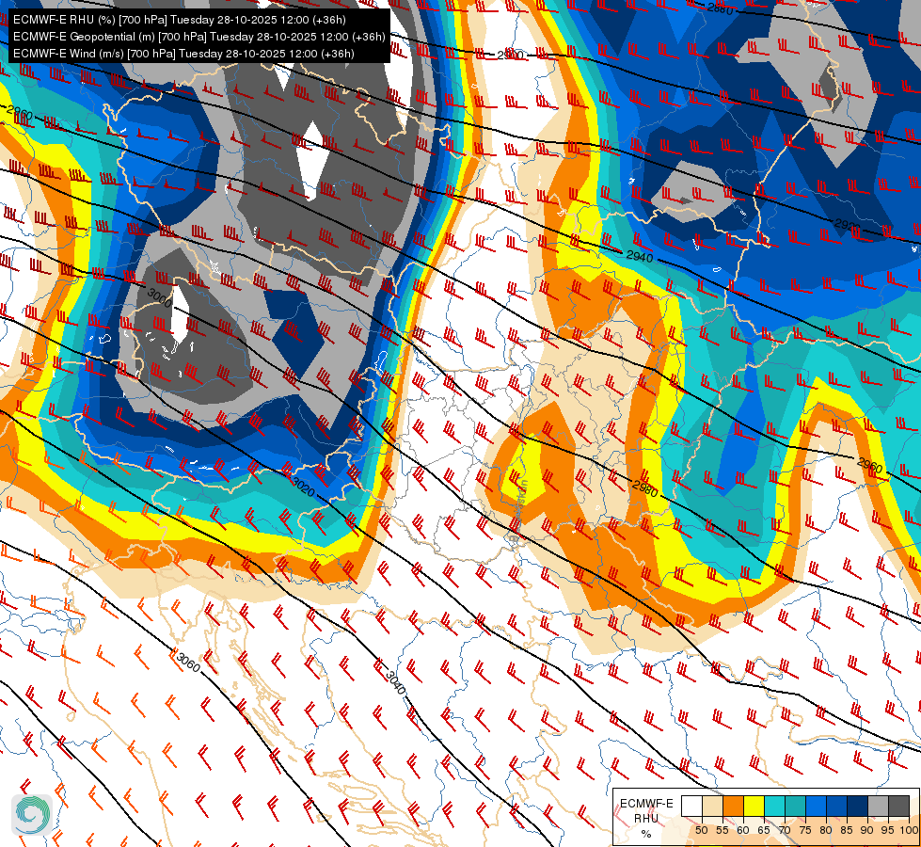Pick the dark gray 95–100% legend swatch
Screen dimensions: 921x847
(898, 806)
